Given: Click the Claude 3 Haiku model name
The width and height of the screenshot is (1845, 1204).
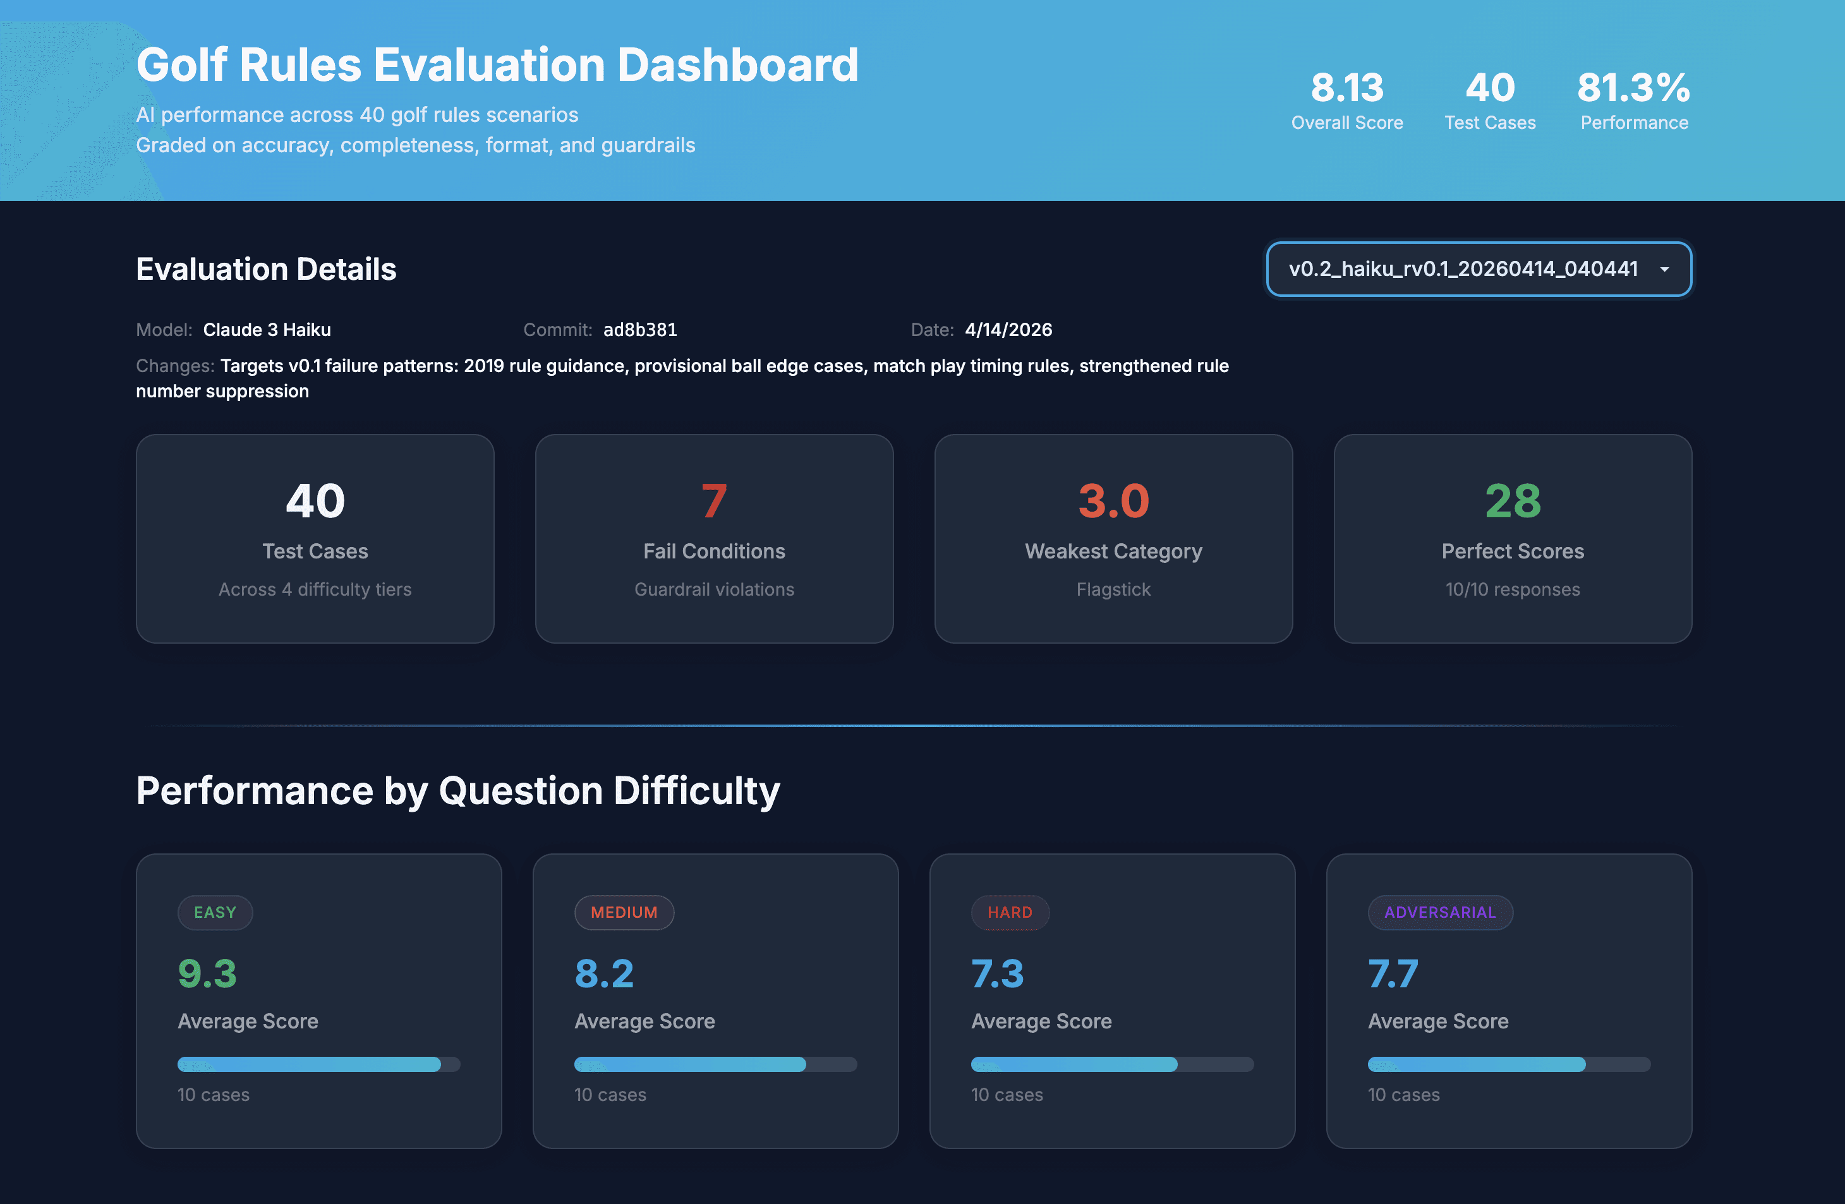Looking at the screenshot, I should (267, 329).
